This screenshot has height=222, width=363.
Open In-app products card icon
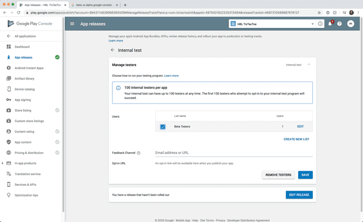click(x=8, y=163)
